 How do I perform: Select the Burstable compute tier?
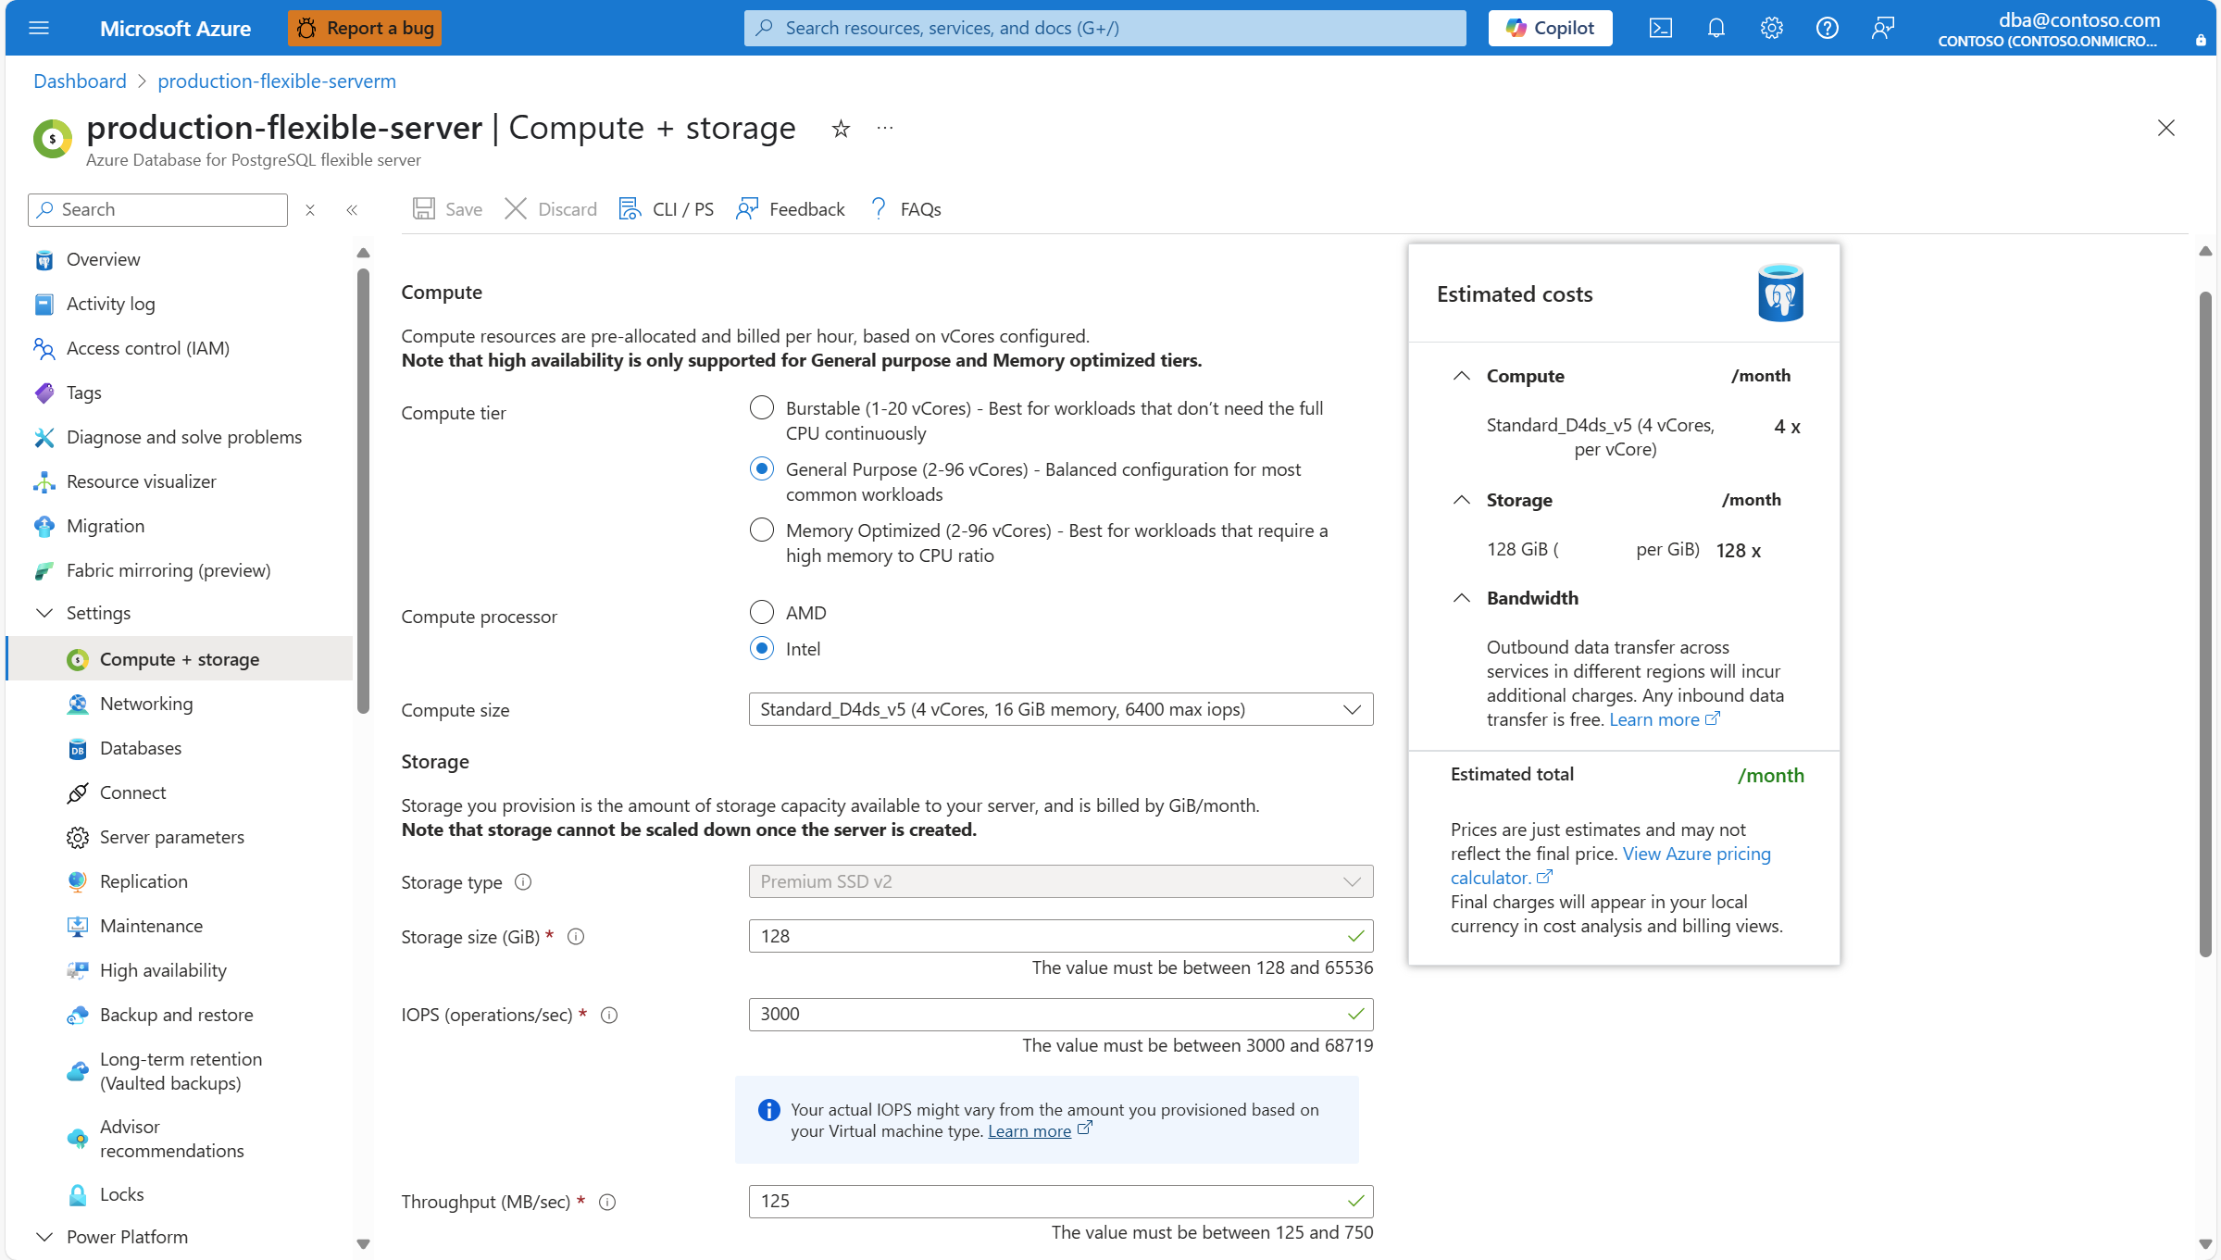[762, 408]
